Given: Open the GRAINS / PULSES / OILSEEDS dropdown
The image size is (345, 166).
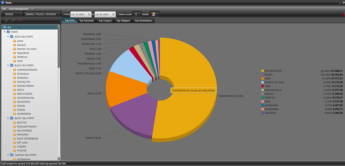Looking at the screenshot, I should (x=42, y=14).
